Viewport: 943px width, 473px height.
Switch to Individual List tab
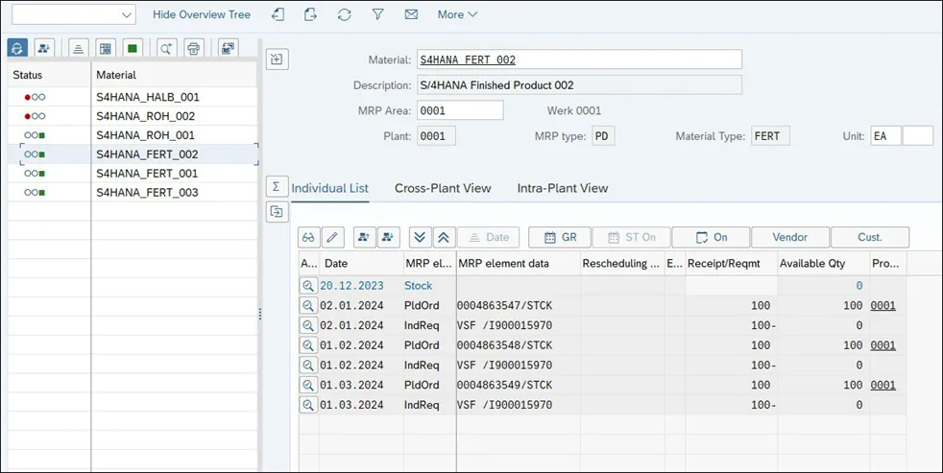tap(329, 188)
